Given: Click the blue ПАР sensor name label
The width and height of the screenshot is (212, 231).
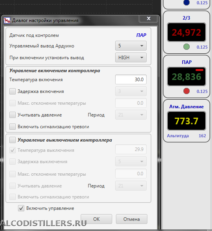Looking at the screenshot, I should click(x=141, y=35).
